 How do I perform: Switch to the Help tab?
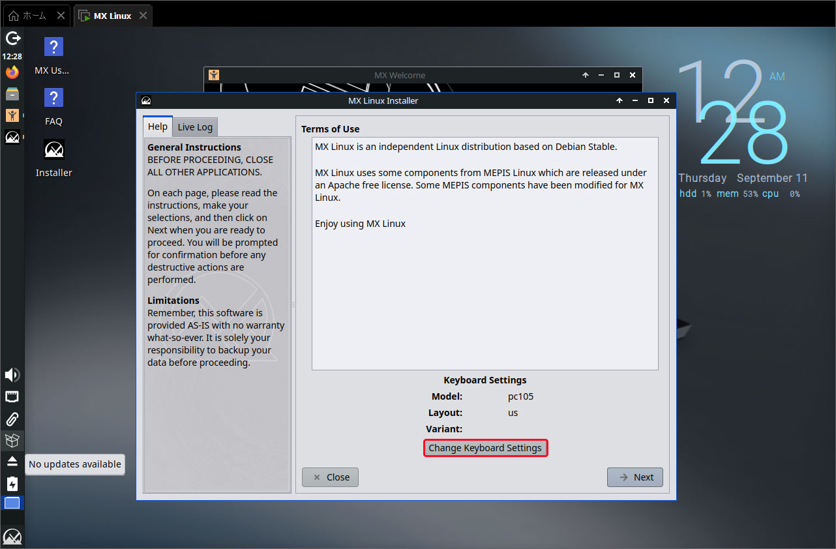point(158,126)
